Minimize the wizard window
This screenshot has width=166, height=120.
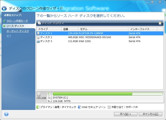click(x=147, y=2)
